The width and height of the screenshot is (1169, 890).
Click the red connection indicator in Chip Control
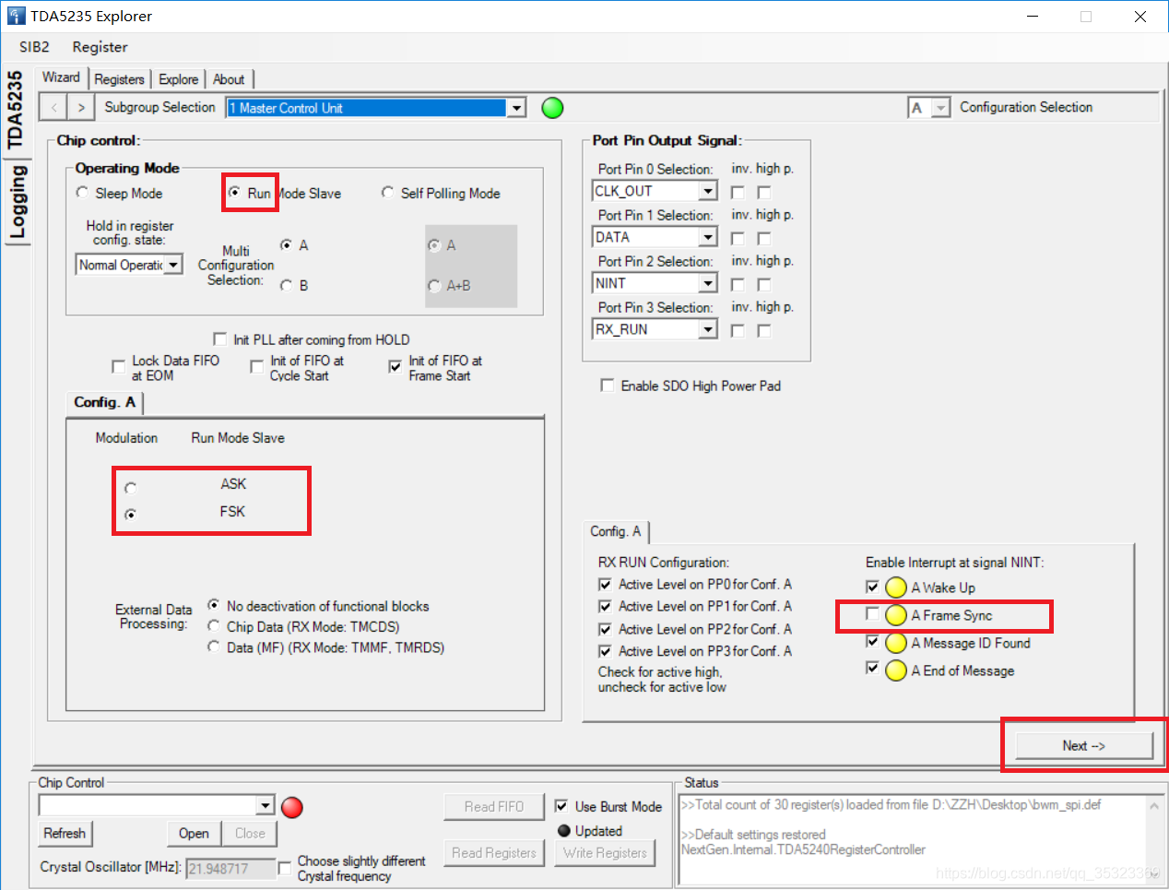[292, 807]
